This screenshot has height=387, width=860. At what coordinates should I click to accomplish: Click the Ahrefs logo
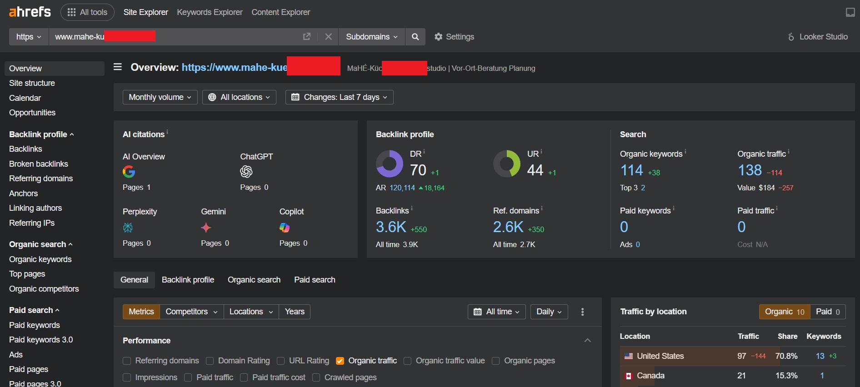(x=30, y=12)
